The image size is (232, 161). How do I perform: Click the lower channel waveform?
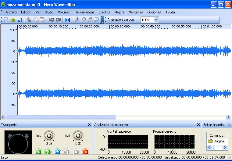click(x=124, y=94)
